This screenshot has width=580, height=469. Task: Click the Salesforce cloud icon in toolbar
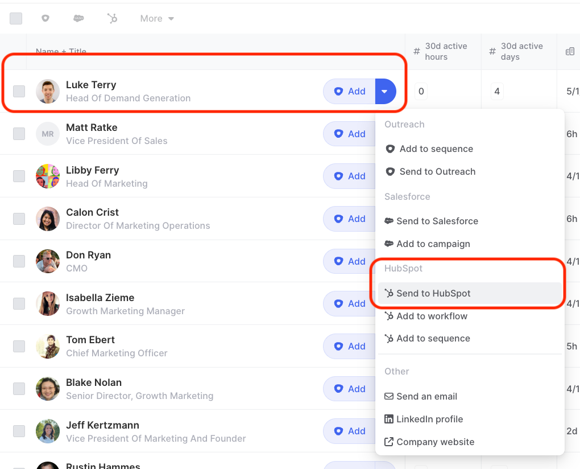point(78,18)
